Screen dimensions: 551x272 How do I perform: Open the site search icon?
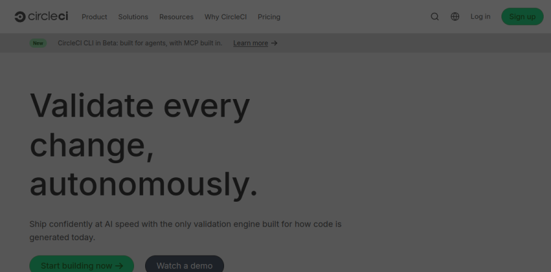click(435, 17)
